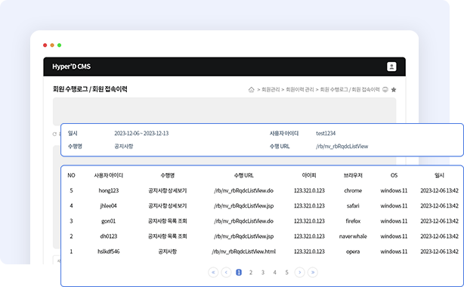
Task: Go to previous page arrow
Action: pyautogui.click(x=226, y=272)
